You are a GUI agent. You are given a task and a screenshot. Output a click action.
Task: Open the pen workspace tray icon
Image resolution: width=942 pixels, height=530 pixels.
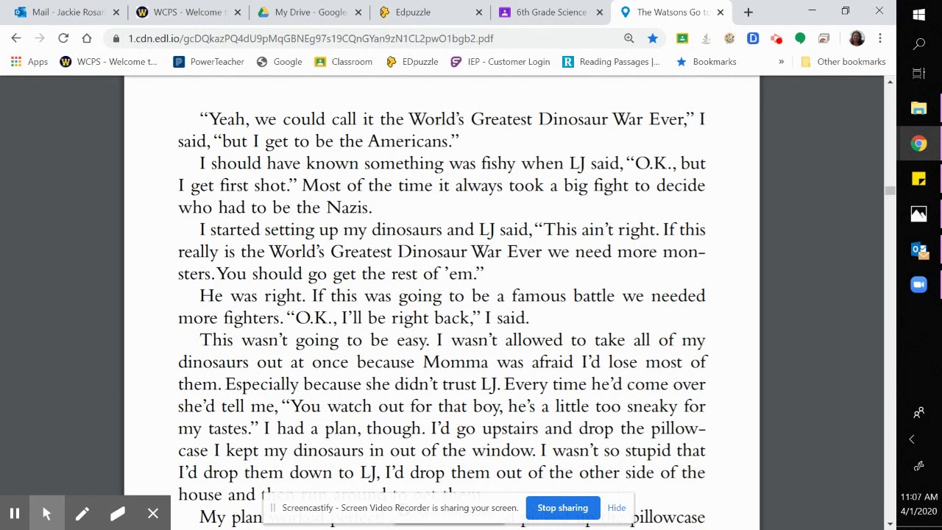(919, 466)
